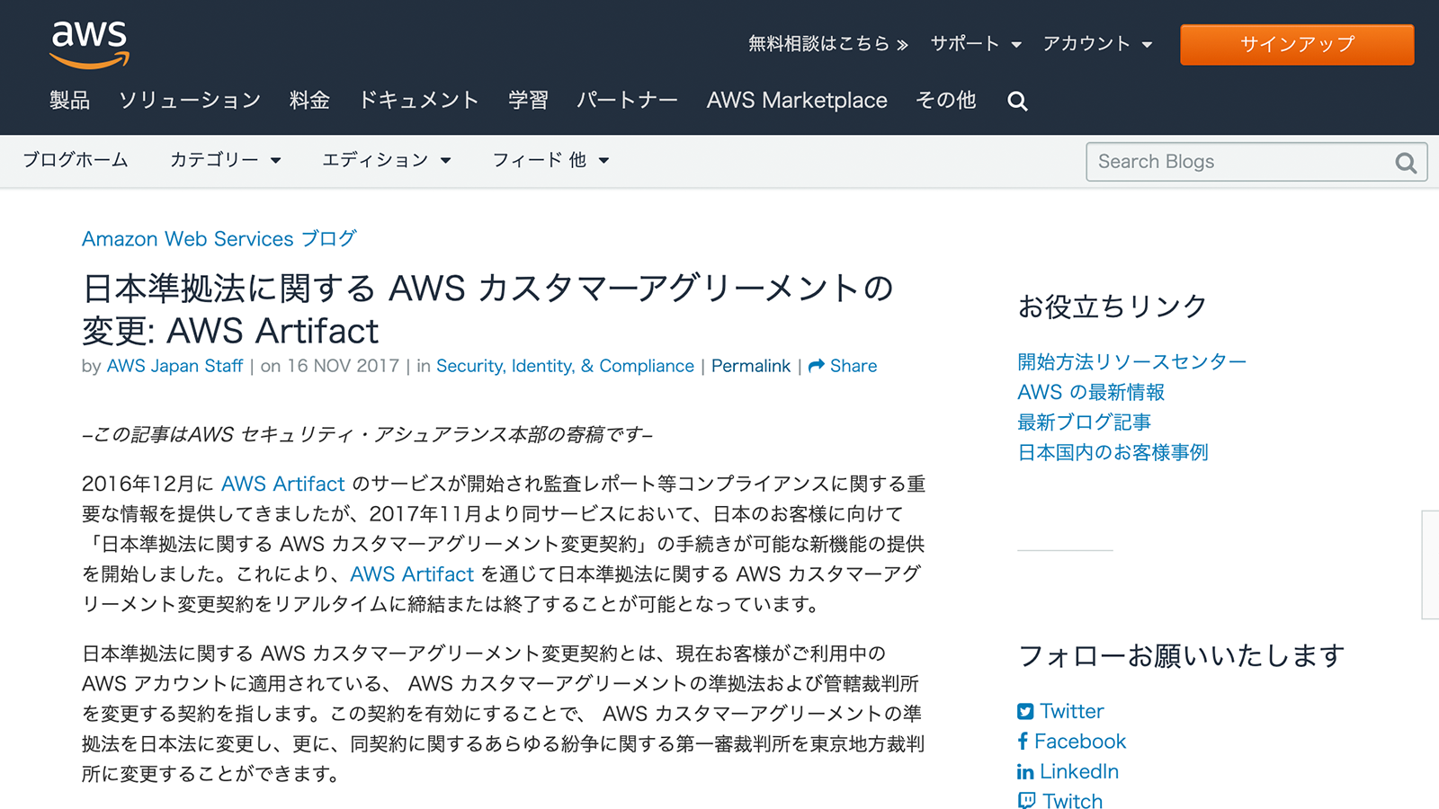Click the Twitter bird icon
The width and height of the screenshot is (1439, 809).
[1025, 712]
